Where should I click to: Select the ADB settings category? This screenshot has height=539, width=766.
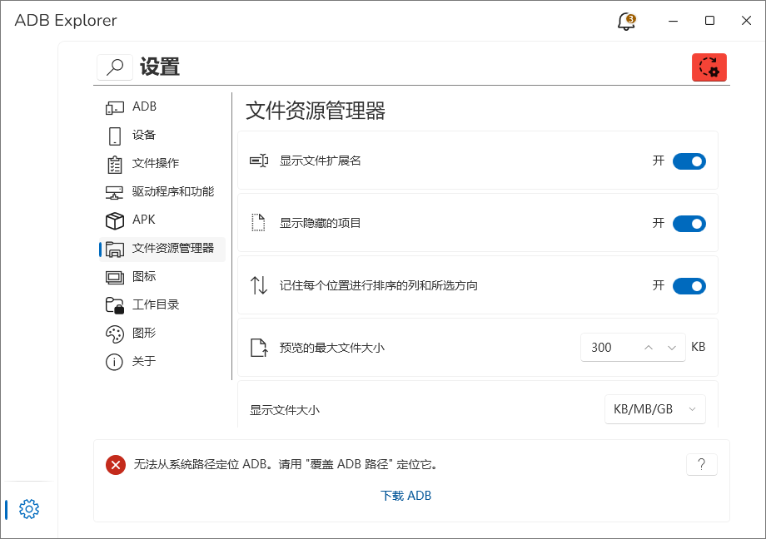[162, 107]
